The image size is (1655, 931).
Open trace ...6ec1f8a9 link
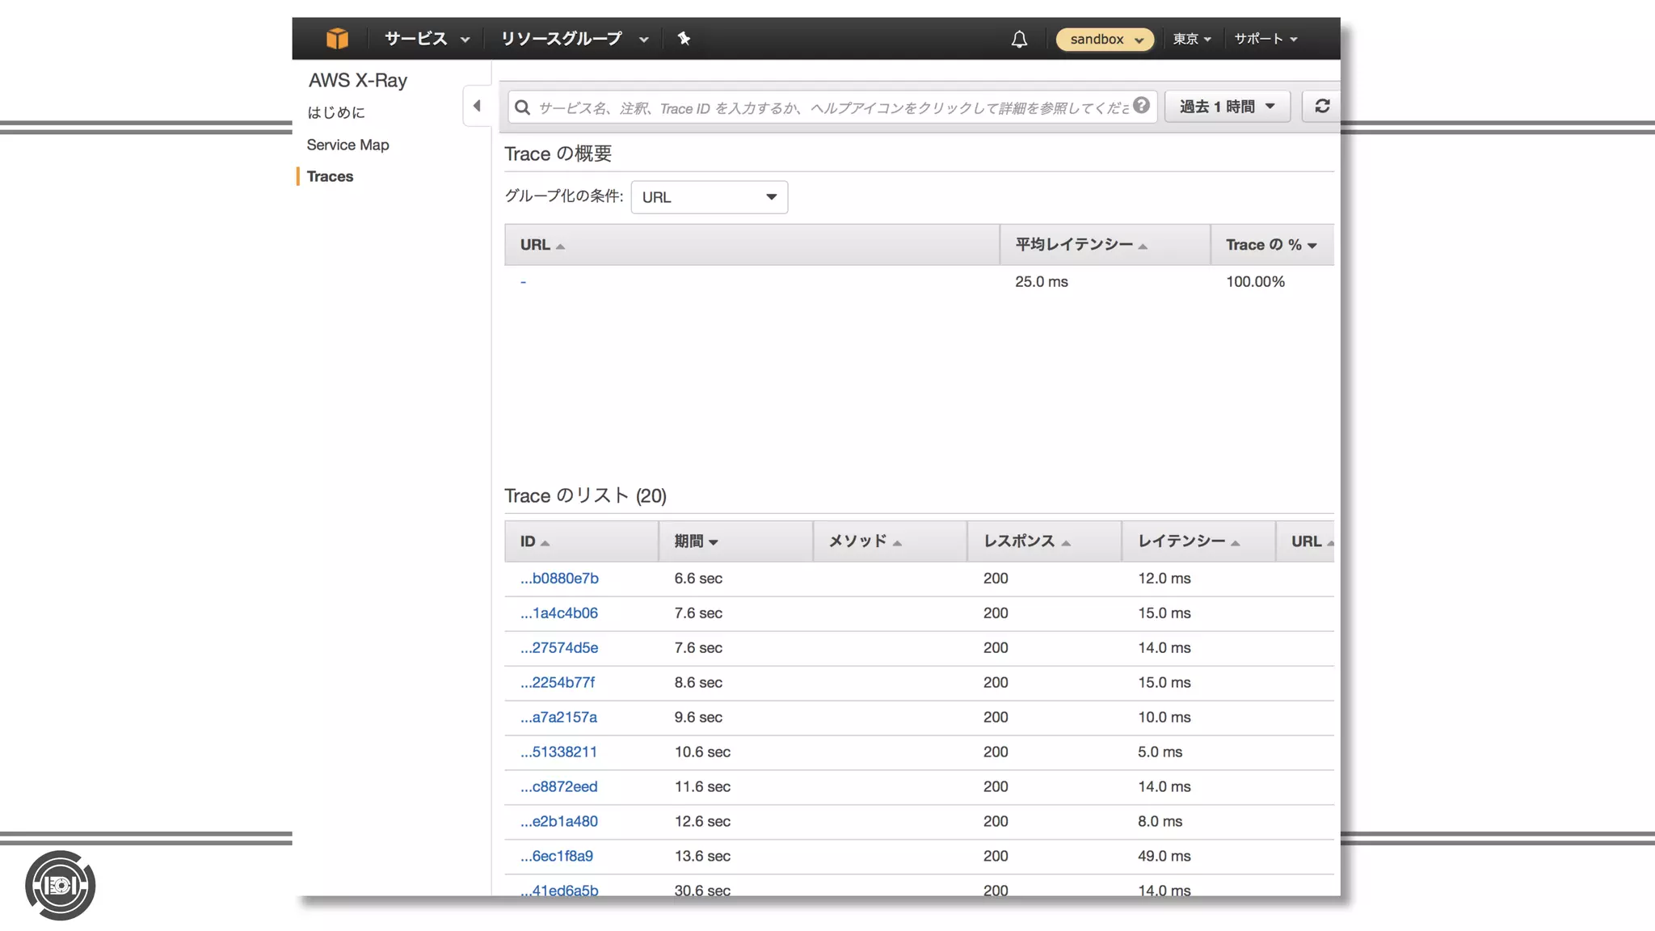click(x=557, y=856)
